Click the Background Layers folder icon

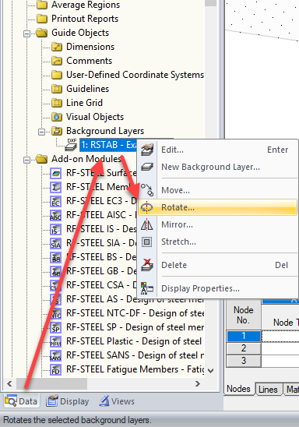tap(57, 131)
